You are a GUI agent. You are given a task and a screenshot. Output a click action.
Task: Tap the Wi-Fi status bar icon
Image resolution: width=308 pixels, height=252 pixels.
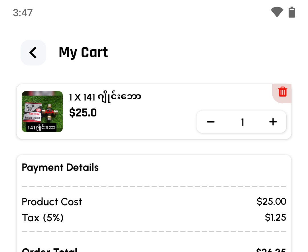(277, 13)
